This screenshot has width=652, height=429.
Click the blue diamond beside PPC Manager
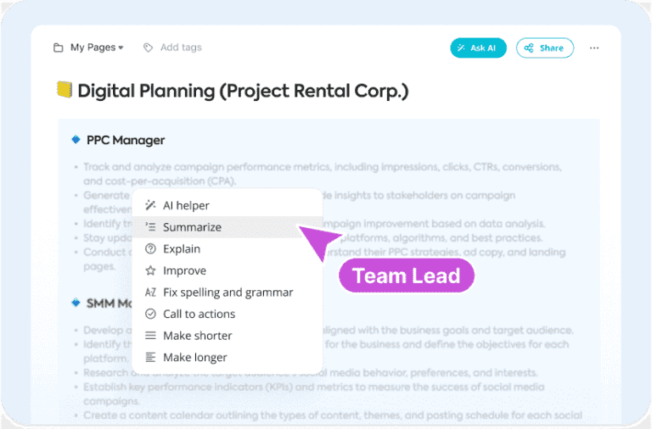[76, 140]
